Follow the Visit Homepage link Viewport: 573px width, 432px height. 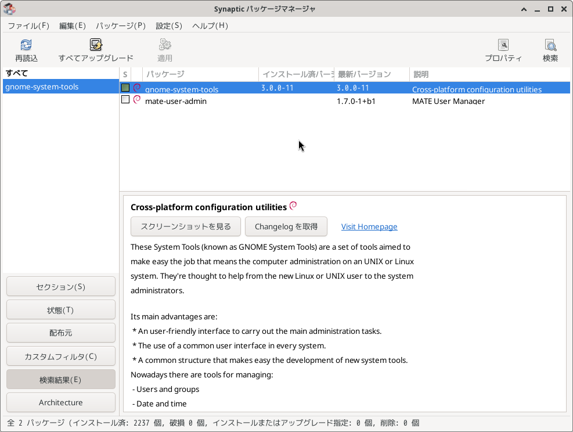pos(369,226)
